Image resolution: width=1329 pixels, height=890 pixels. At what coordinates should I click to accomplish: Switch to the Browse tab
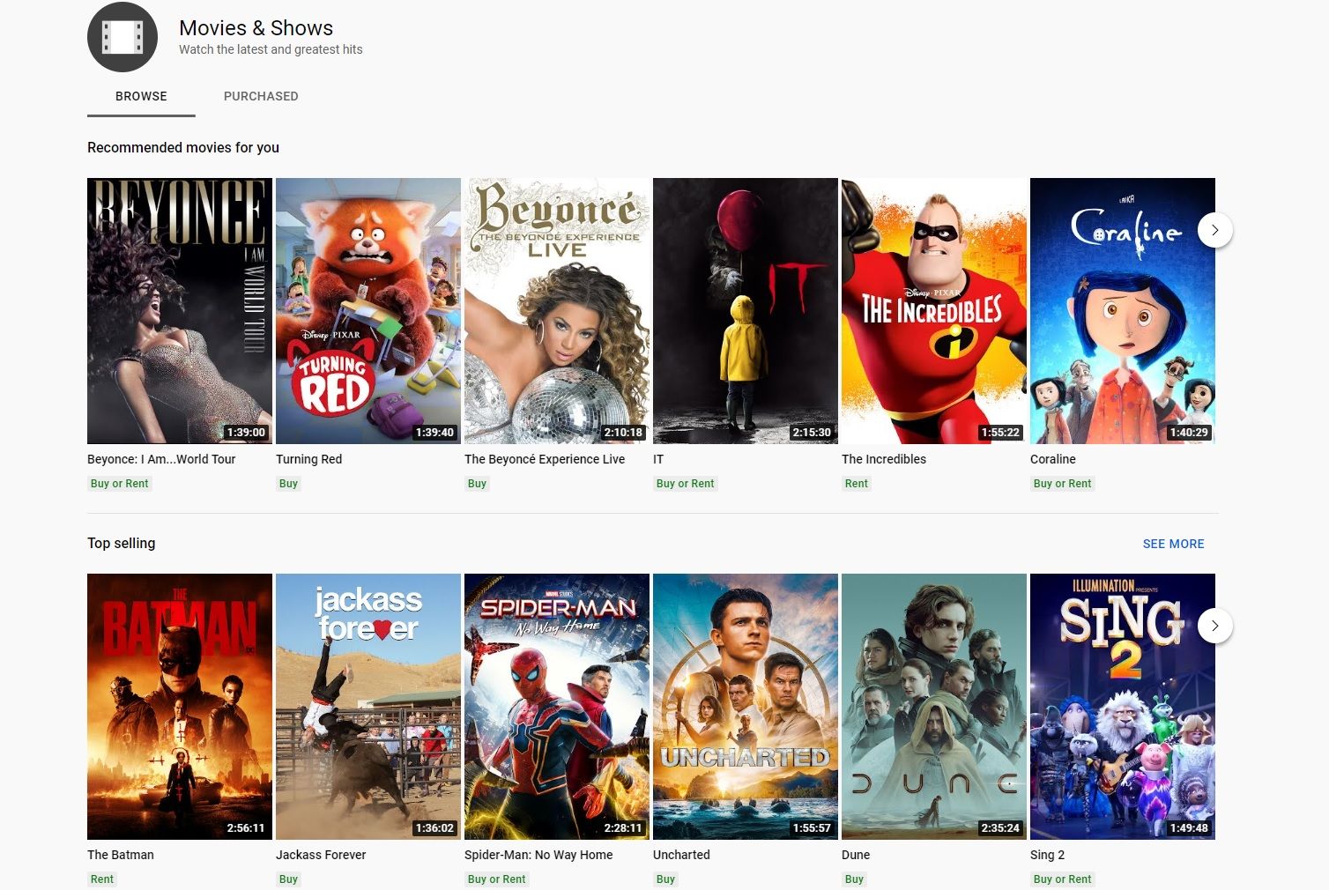(x=141, y=96)
